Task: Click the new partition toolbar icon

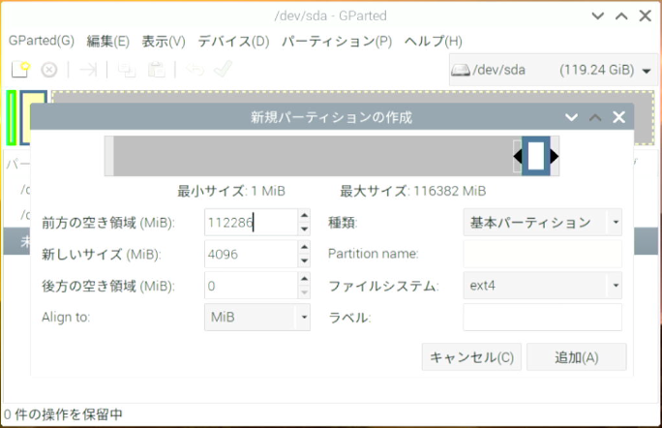Action: pos(20,70)
